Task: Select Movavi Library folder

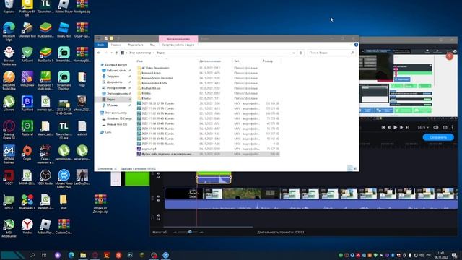Action: [x=151, y=73]
